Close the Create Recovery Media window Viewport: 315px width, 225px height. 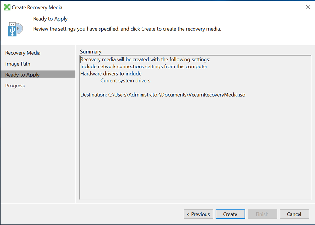click(308, 7)
